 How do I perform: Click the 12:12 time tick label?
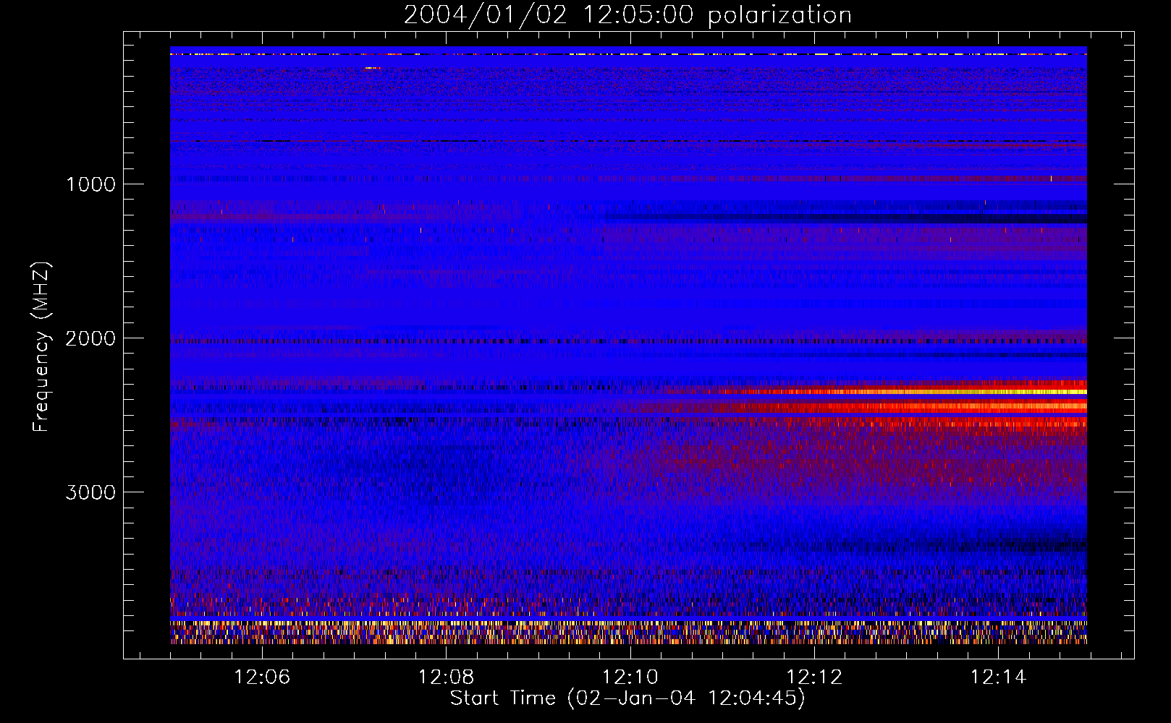(x=814, y=677)
